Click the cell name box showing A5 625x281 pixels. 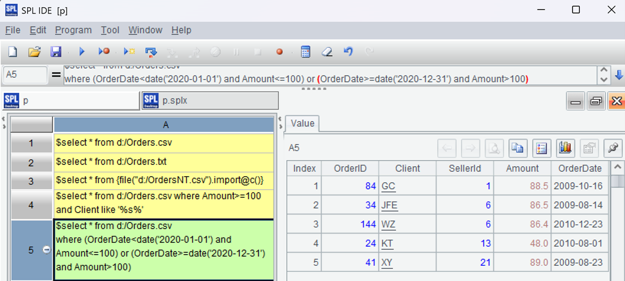(25, 75)
